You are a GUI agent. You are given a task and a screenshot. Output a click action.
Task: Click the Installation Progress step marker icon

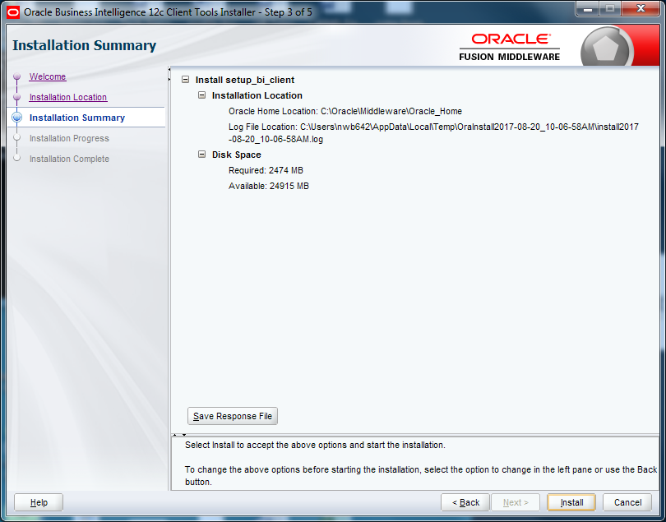(18, 138)
